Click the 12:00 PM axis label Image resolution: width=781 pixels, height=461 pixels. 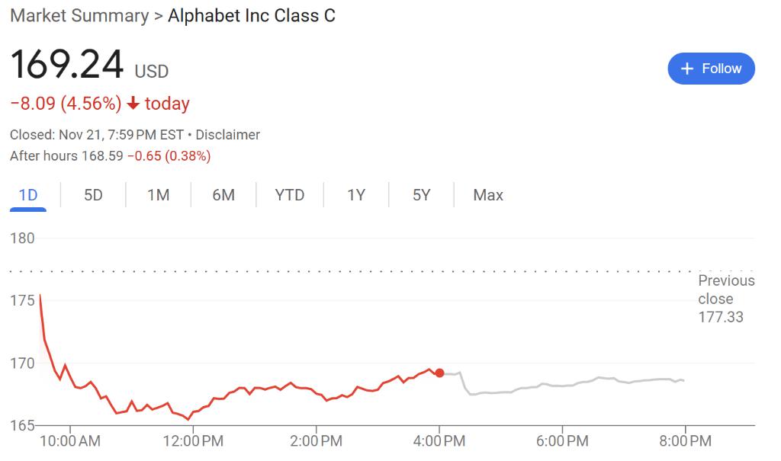click(x=193, y=441)
